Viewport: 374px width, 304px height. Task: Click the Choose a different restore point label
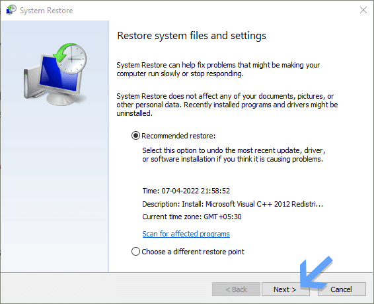(193, 252)
